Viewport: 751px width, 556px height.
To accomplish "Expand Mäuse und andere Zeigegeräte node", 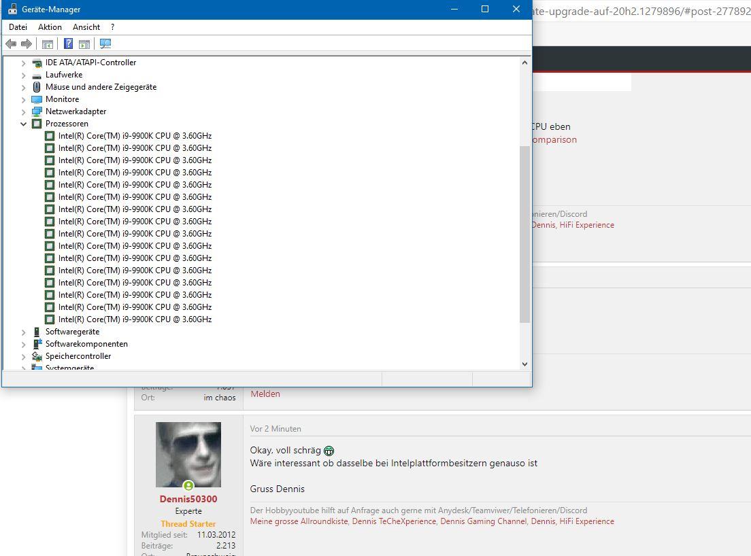I will point(23,87).
